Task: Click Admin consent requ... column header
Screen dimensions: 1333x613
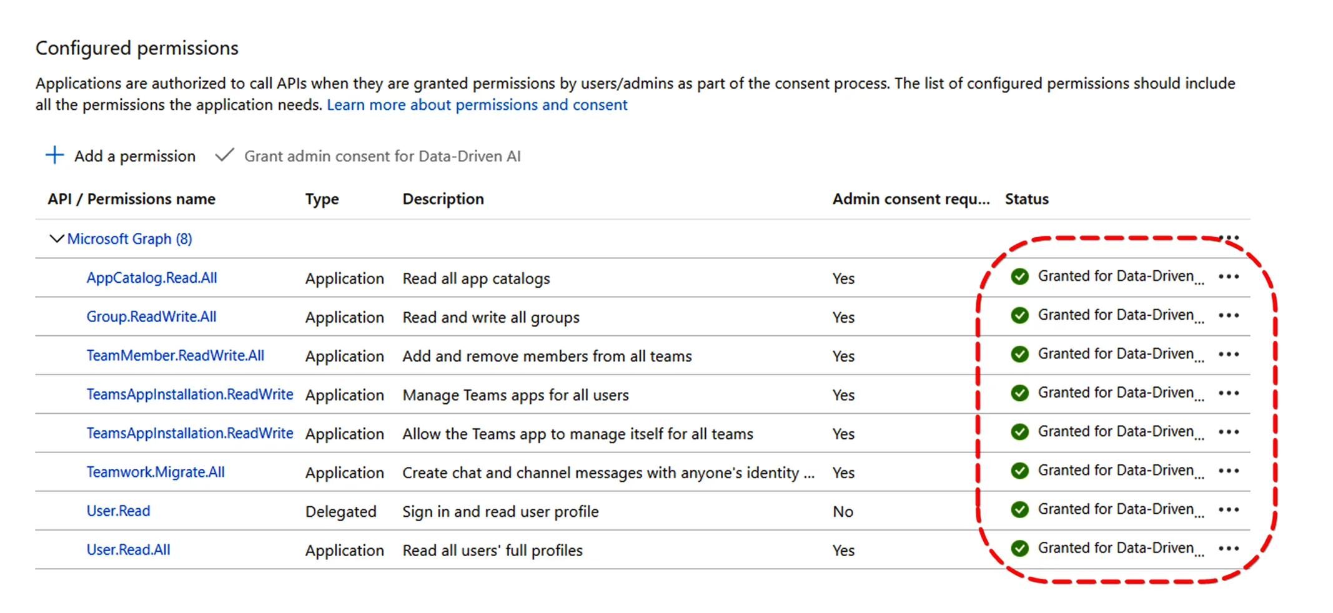Action: pyautogui.click(x=911, y=199)
